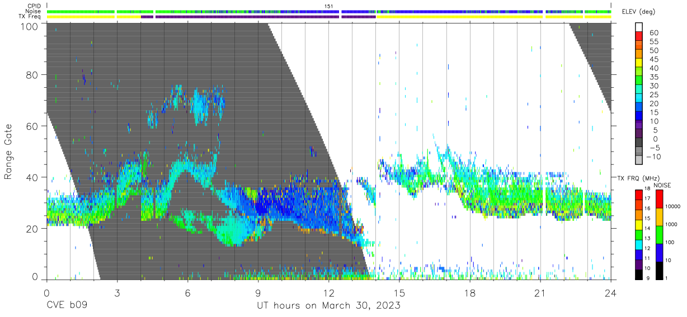The height and width of the screenshot is (317, 687).
Task: Click the 50 label on the ELEV scale
Action: click(x=654, y=50)
